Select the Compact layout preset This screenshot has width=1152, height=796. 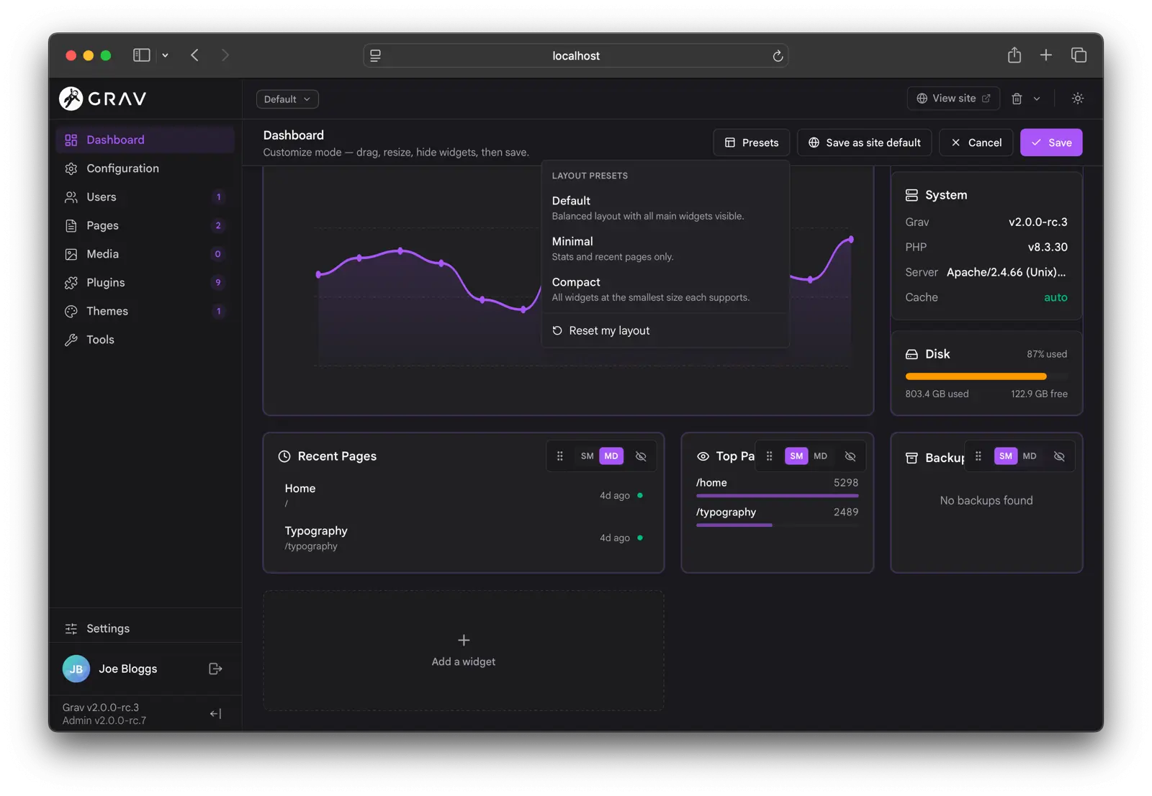(x=665, y=289)
